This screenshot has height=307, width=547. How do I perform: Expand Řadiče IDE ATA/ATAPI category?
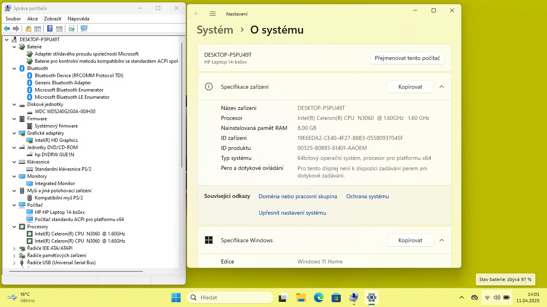[14, 248]
